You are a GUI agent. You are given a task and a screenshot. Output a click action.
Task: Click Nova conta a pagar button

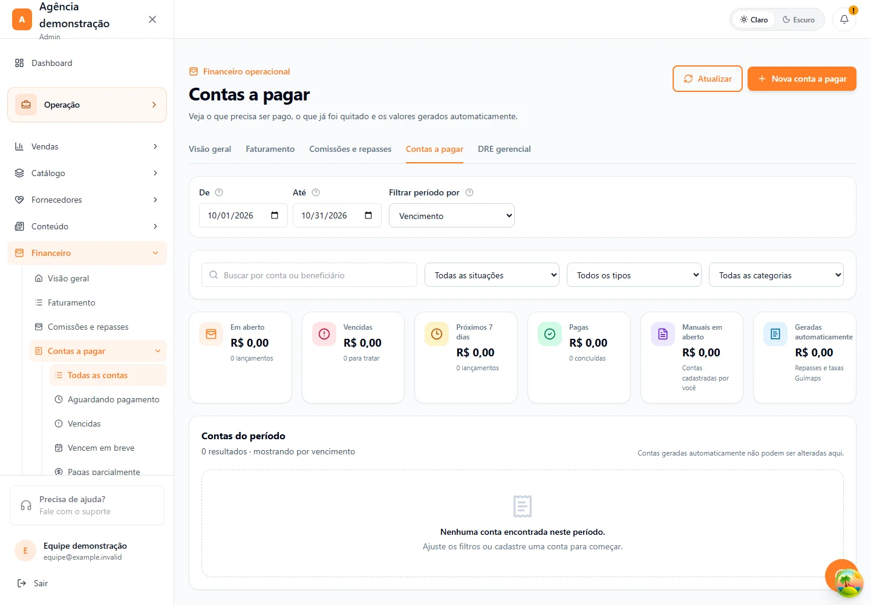click(x=802, y=79)
